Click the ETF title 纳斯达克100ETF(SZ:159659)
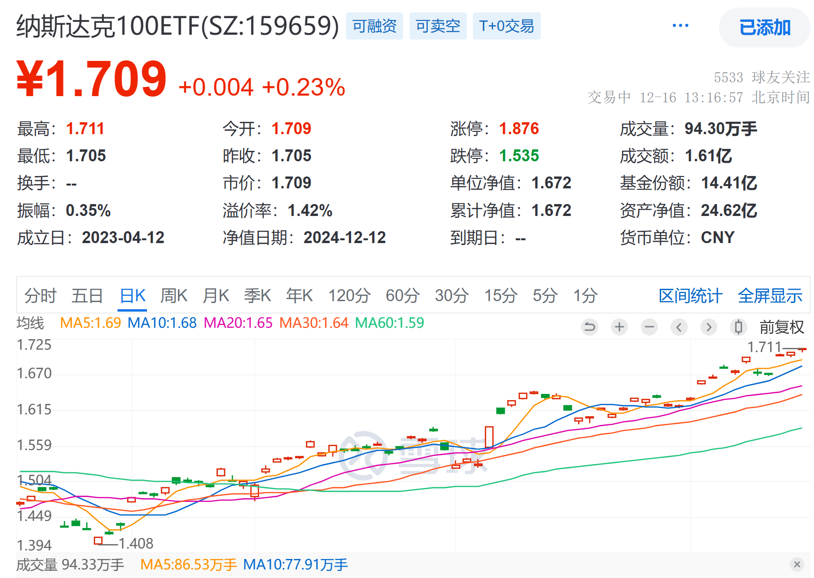The image size is (814, 578). (x=178, y=26)
